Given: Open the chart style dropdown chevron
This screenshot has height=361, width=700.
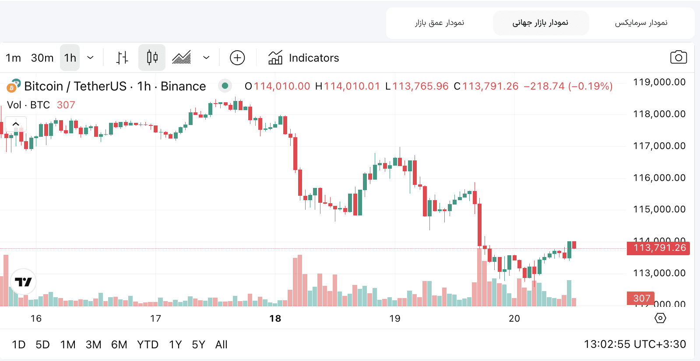Looking at the screenshot, I should (x=206, y=58).
